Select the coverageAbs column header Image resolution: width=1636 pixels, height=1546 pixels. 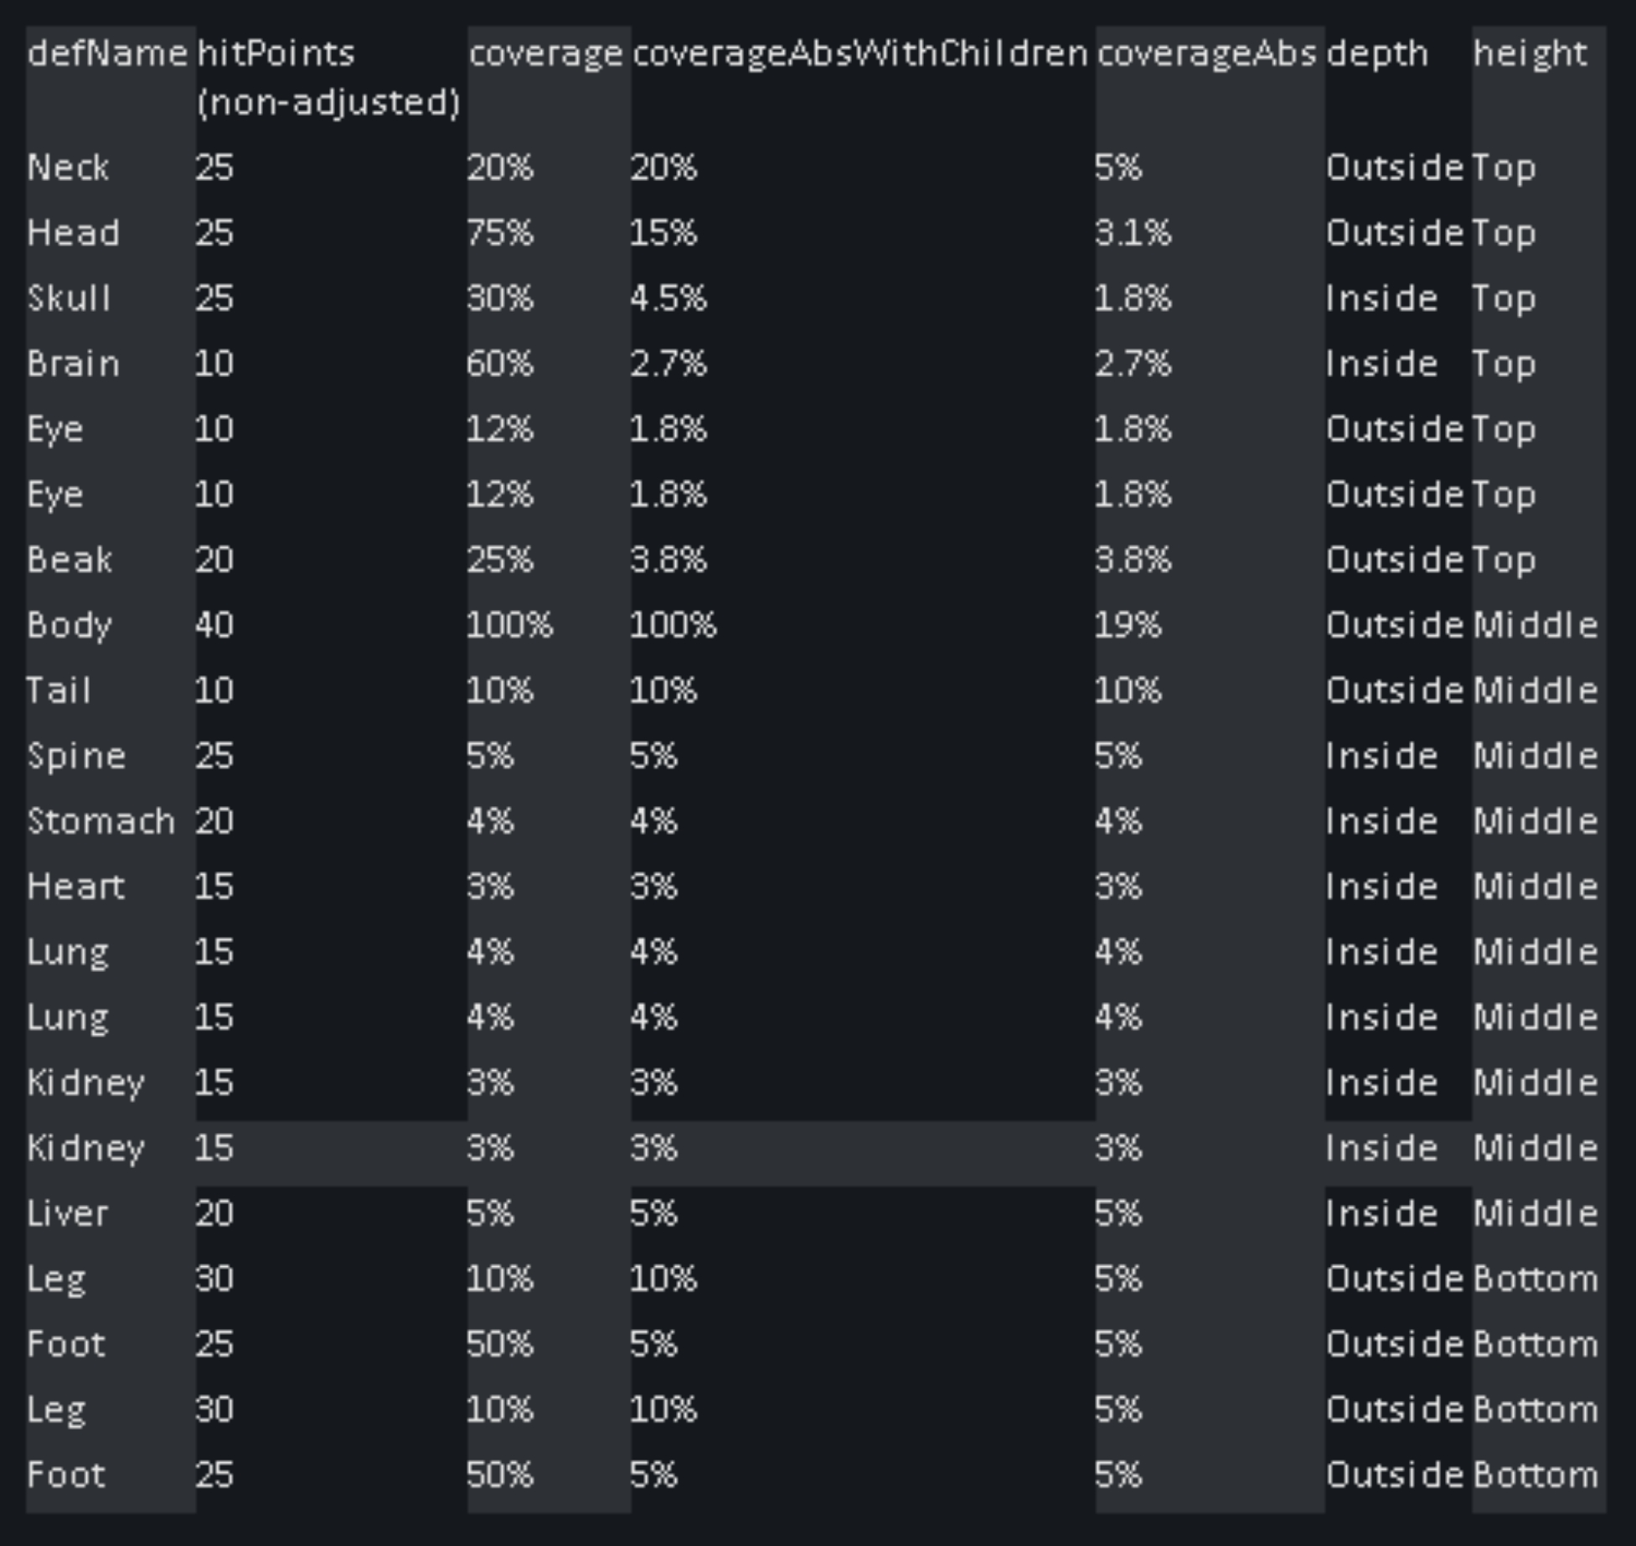[1206, 54]
